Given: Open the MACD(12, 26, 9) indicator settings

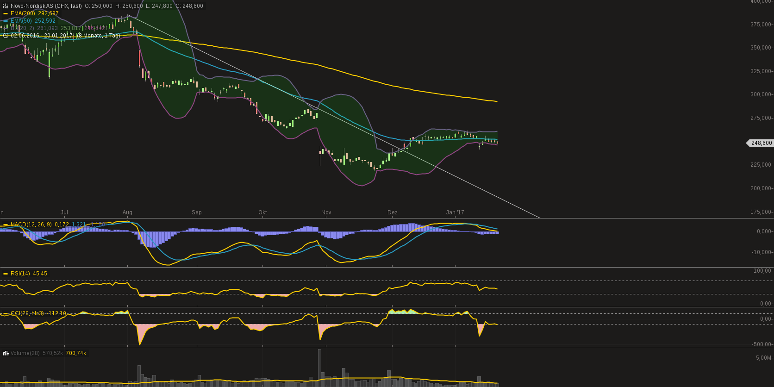Looking at the screenshot, I should 31,225.
